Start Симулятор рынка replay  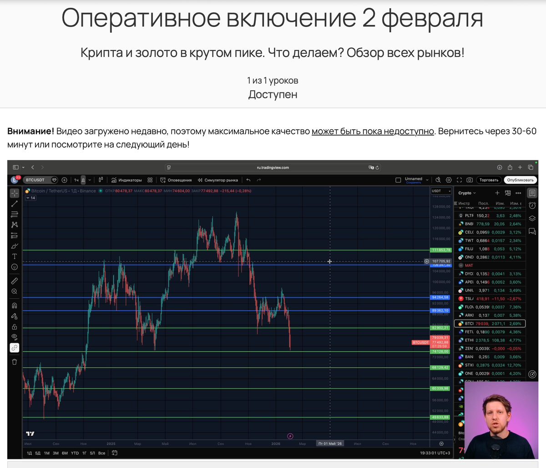(217, 180)
